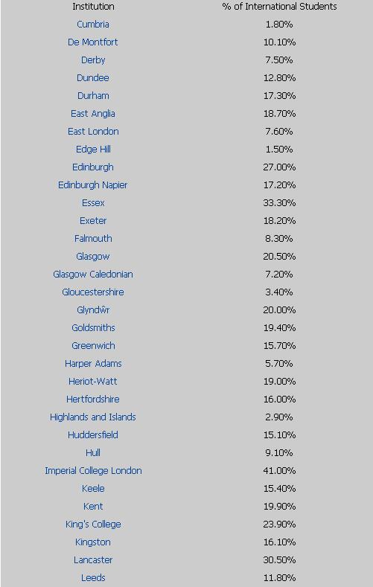The image size is (373, 587).
Task: Open the Goldsmiths link
Action: coord(93,328)
